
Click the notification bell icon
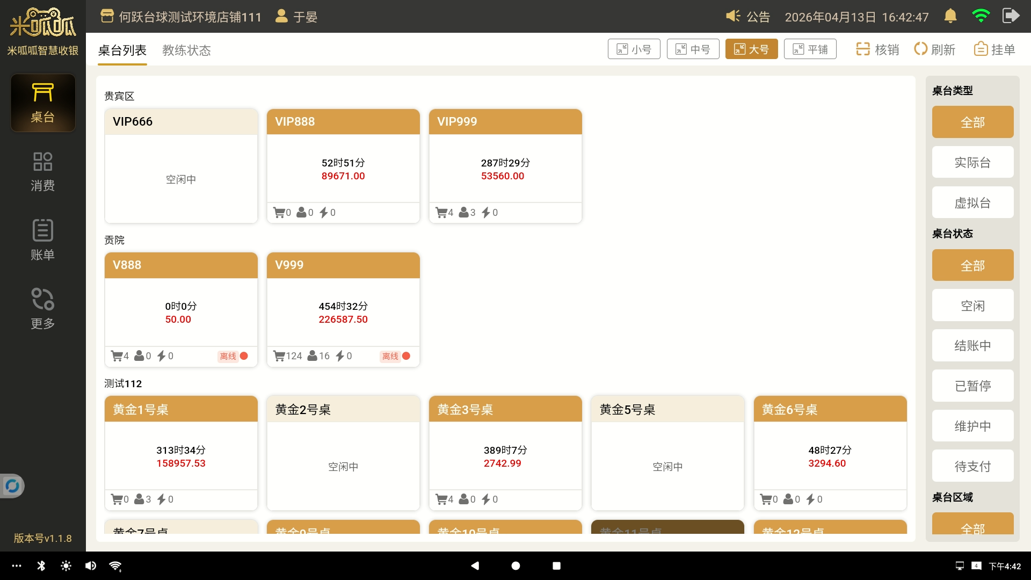point(950,16)
